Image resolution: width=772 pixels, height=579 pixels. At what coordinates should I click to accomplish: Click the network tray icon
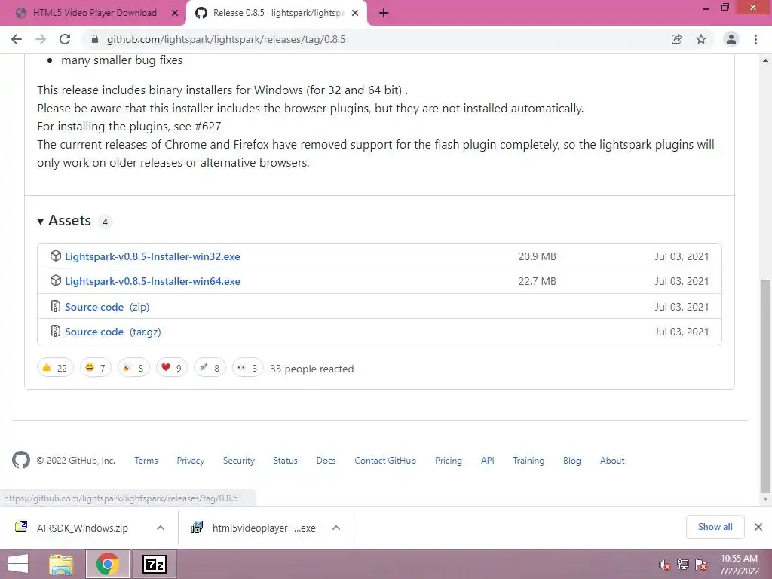(683, 565)
